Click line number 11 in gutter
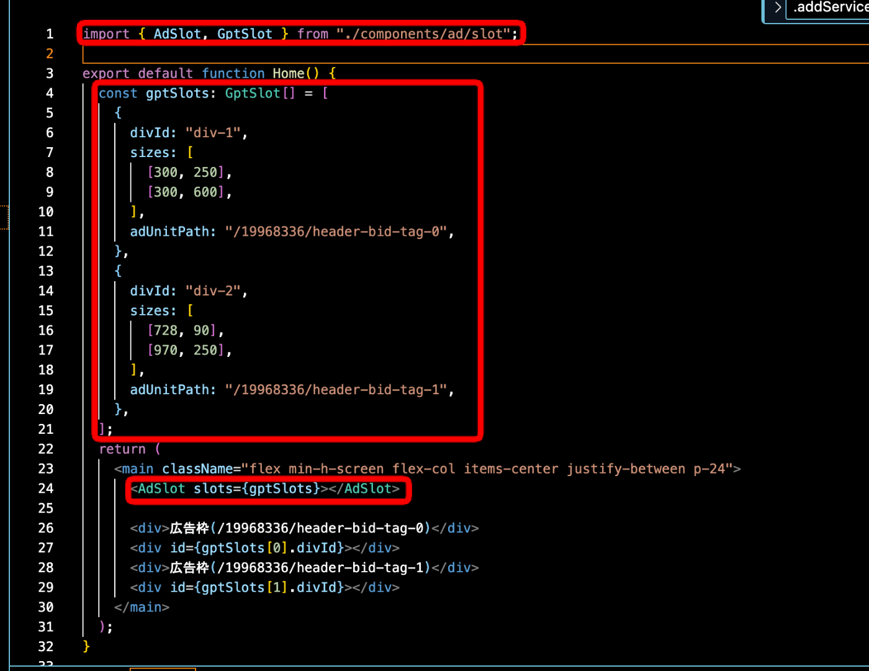869x671 pixels. [x=46, y=232]
